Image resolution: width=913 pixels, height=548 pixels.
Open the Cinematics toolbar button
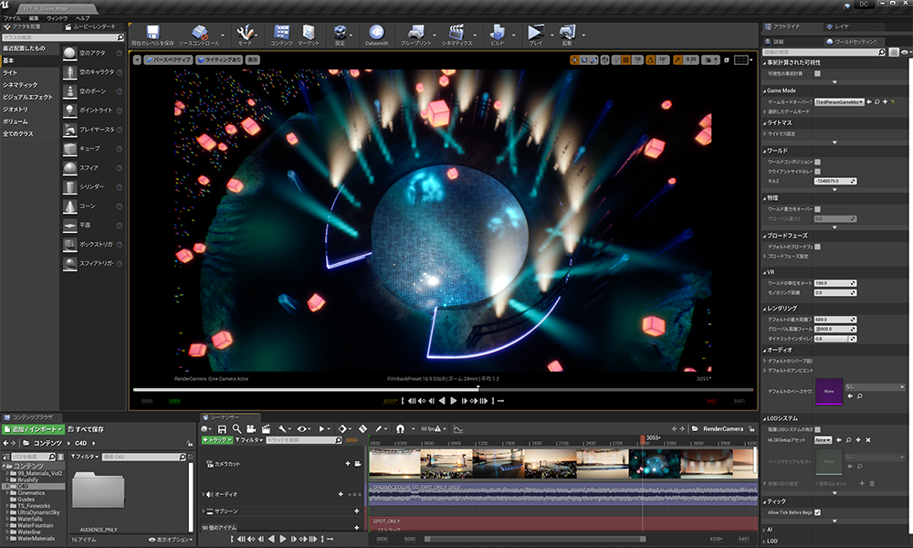(456, 34)
